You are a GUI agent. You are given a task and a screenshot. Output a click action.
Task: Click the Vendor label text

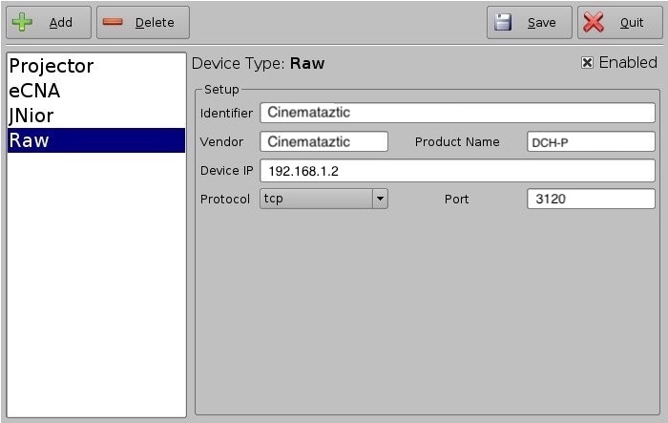(x=221, y=141)
